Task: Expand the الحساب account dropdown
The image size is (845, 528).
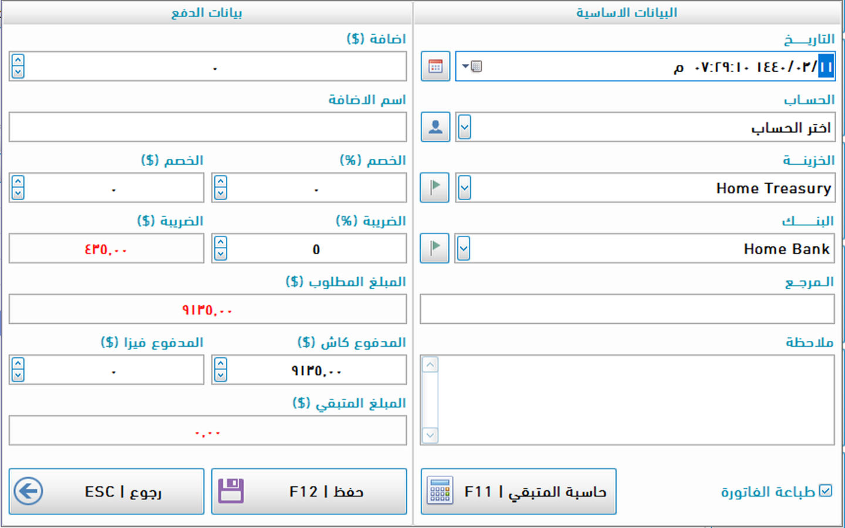Action: 464,127
